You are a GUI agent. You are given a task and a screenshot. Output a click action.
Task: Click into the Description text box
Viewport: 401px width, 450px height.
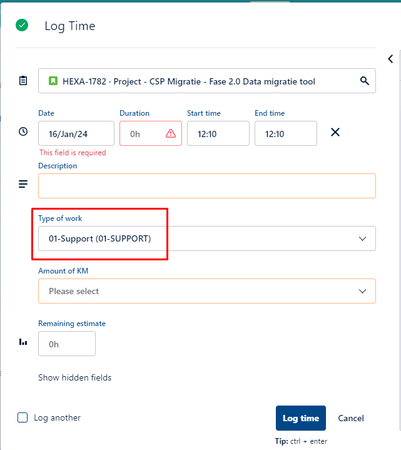coord(206,186)
